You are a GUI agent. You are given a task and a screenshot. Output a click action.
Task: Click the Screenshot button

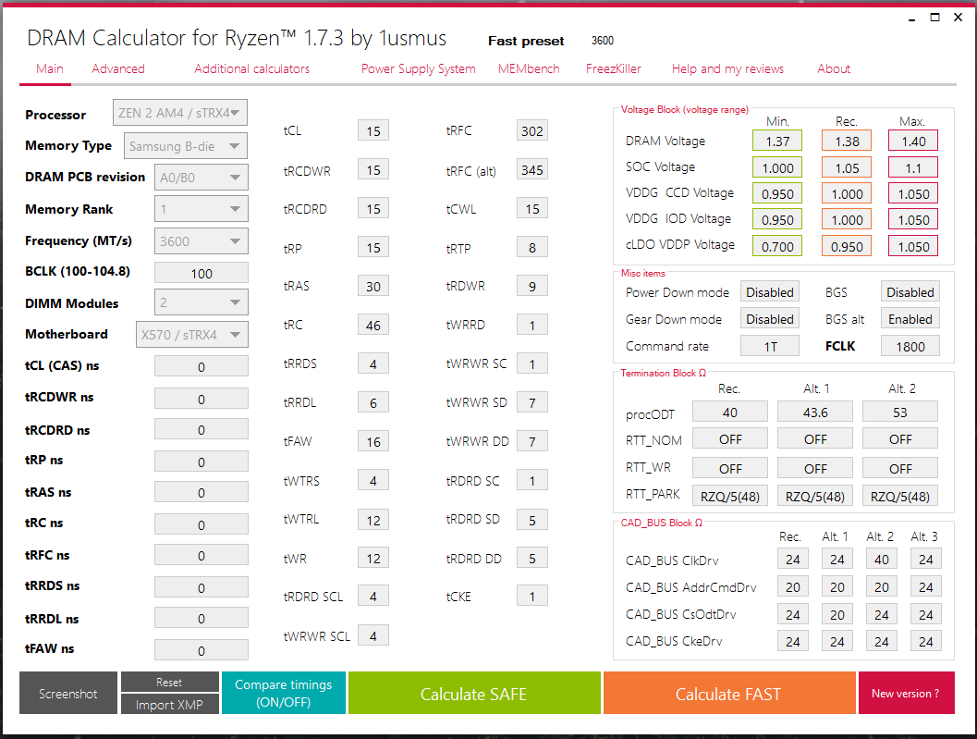(x=67, y=693)
